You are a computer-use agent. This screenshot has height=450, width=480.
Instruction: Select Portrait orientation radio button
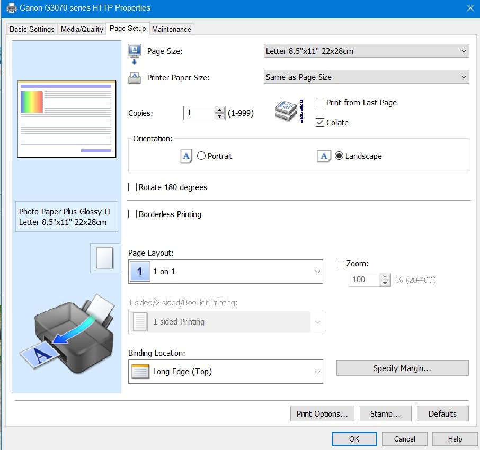(x=201, y=156)
